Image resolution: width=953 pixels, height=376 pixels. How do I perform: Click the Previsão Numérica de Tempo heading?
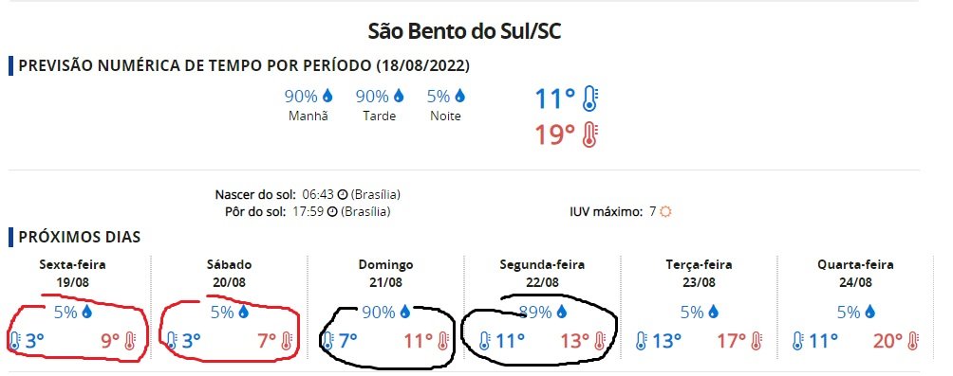tap(244, 65)
